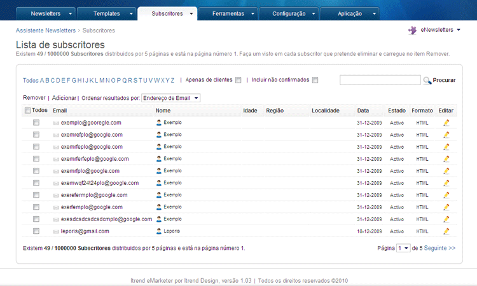Click user avatar in exemrefplo@google.com row
This screenshot has width=477, height=286.
pyautogui.click(x=159, y=135)
